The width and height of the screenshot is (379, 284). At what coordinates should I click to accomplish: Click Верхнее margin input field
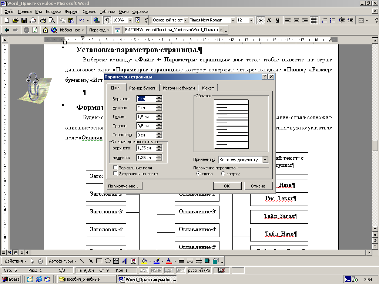click(x=147, y=98)
